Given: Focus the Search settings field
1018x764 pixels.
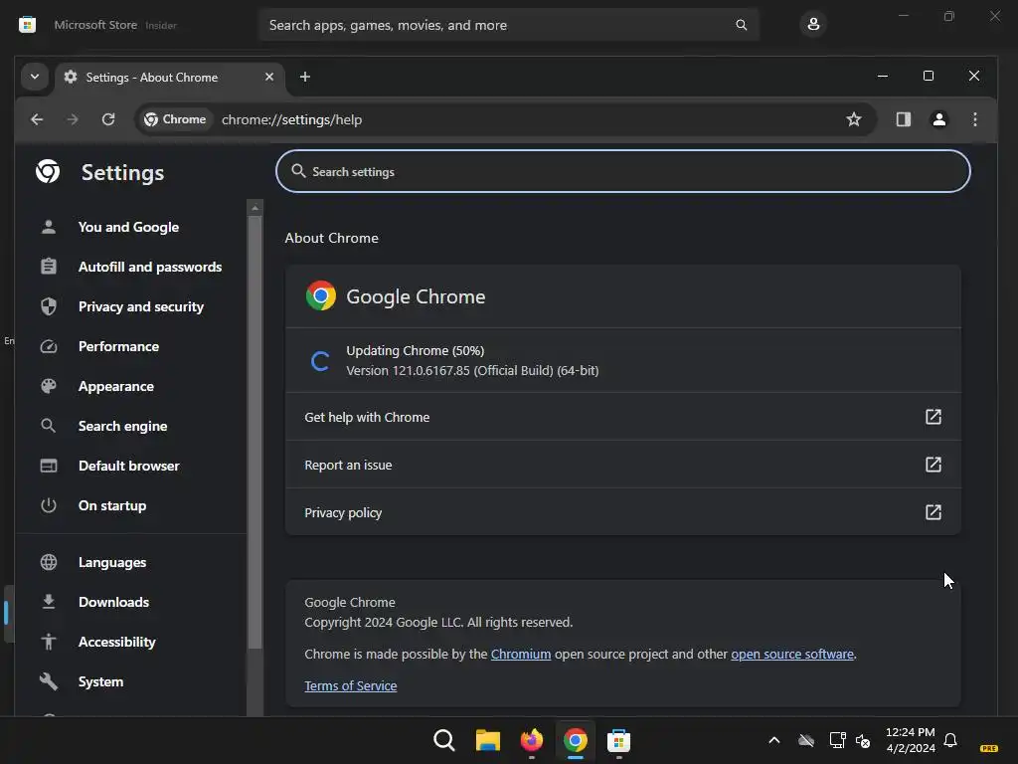Looking at the screenshot, I should pos(623,171).
